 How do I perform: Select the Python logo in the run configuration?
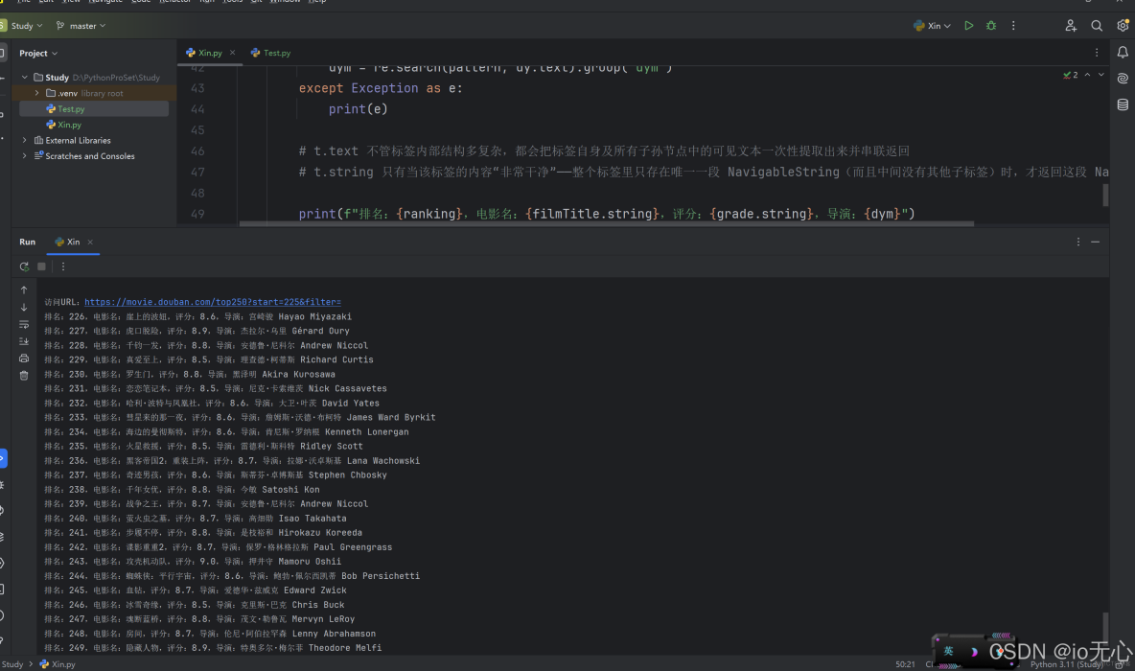[917, 26]
